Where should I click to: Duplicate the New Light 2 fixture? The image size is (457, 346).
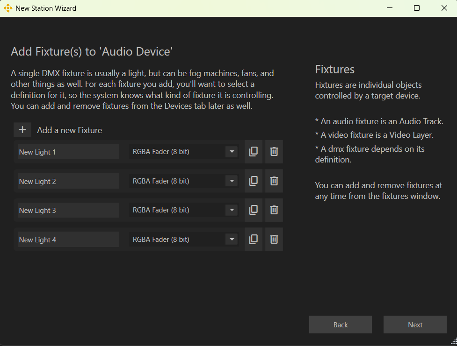click(x=253, y=181)
